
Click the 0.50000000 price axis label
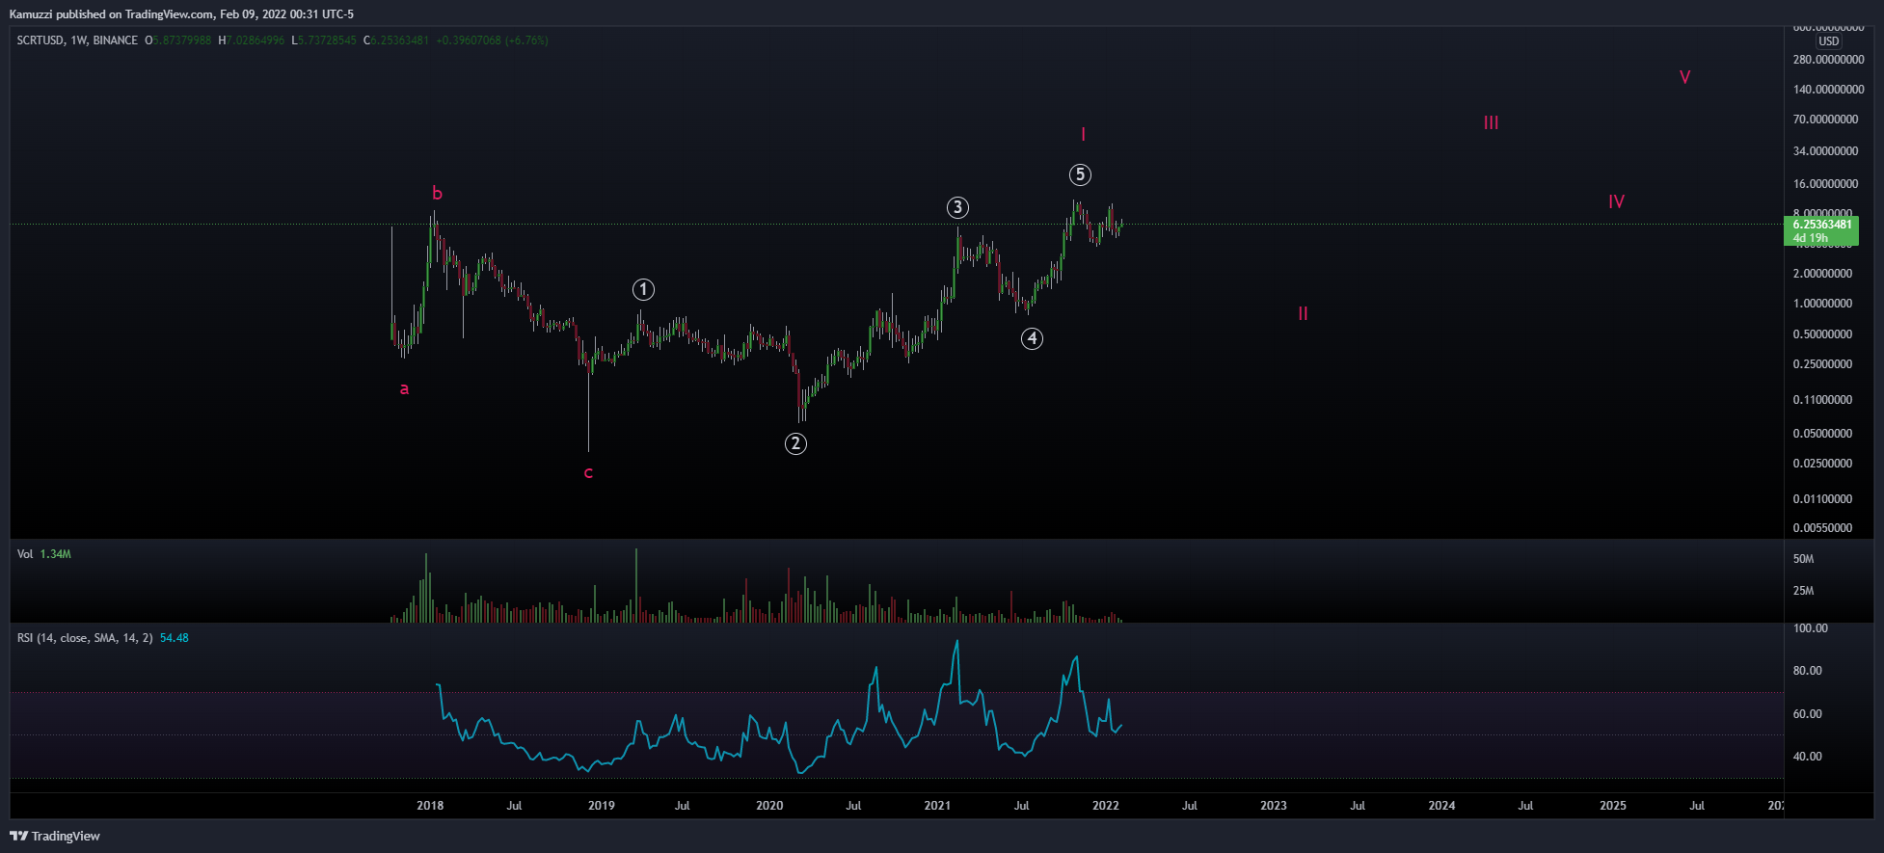[x=1822, y=334]
